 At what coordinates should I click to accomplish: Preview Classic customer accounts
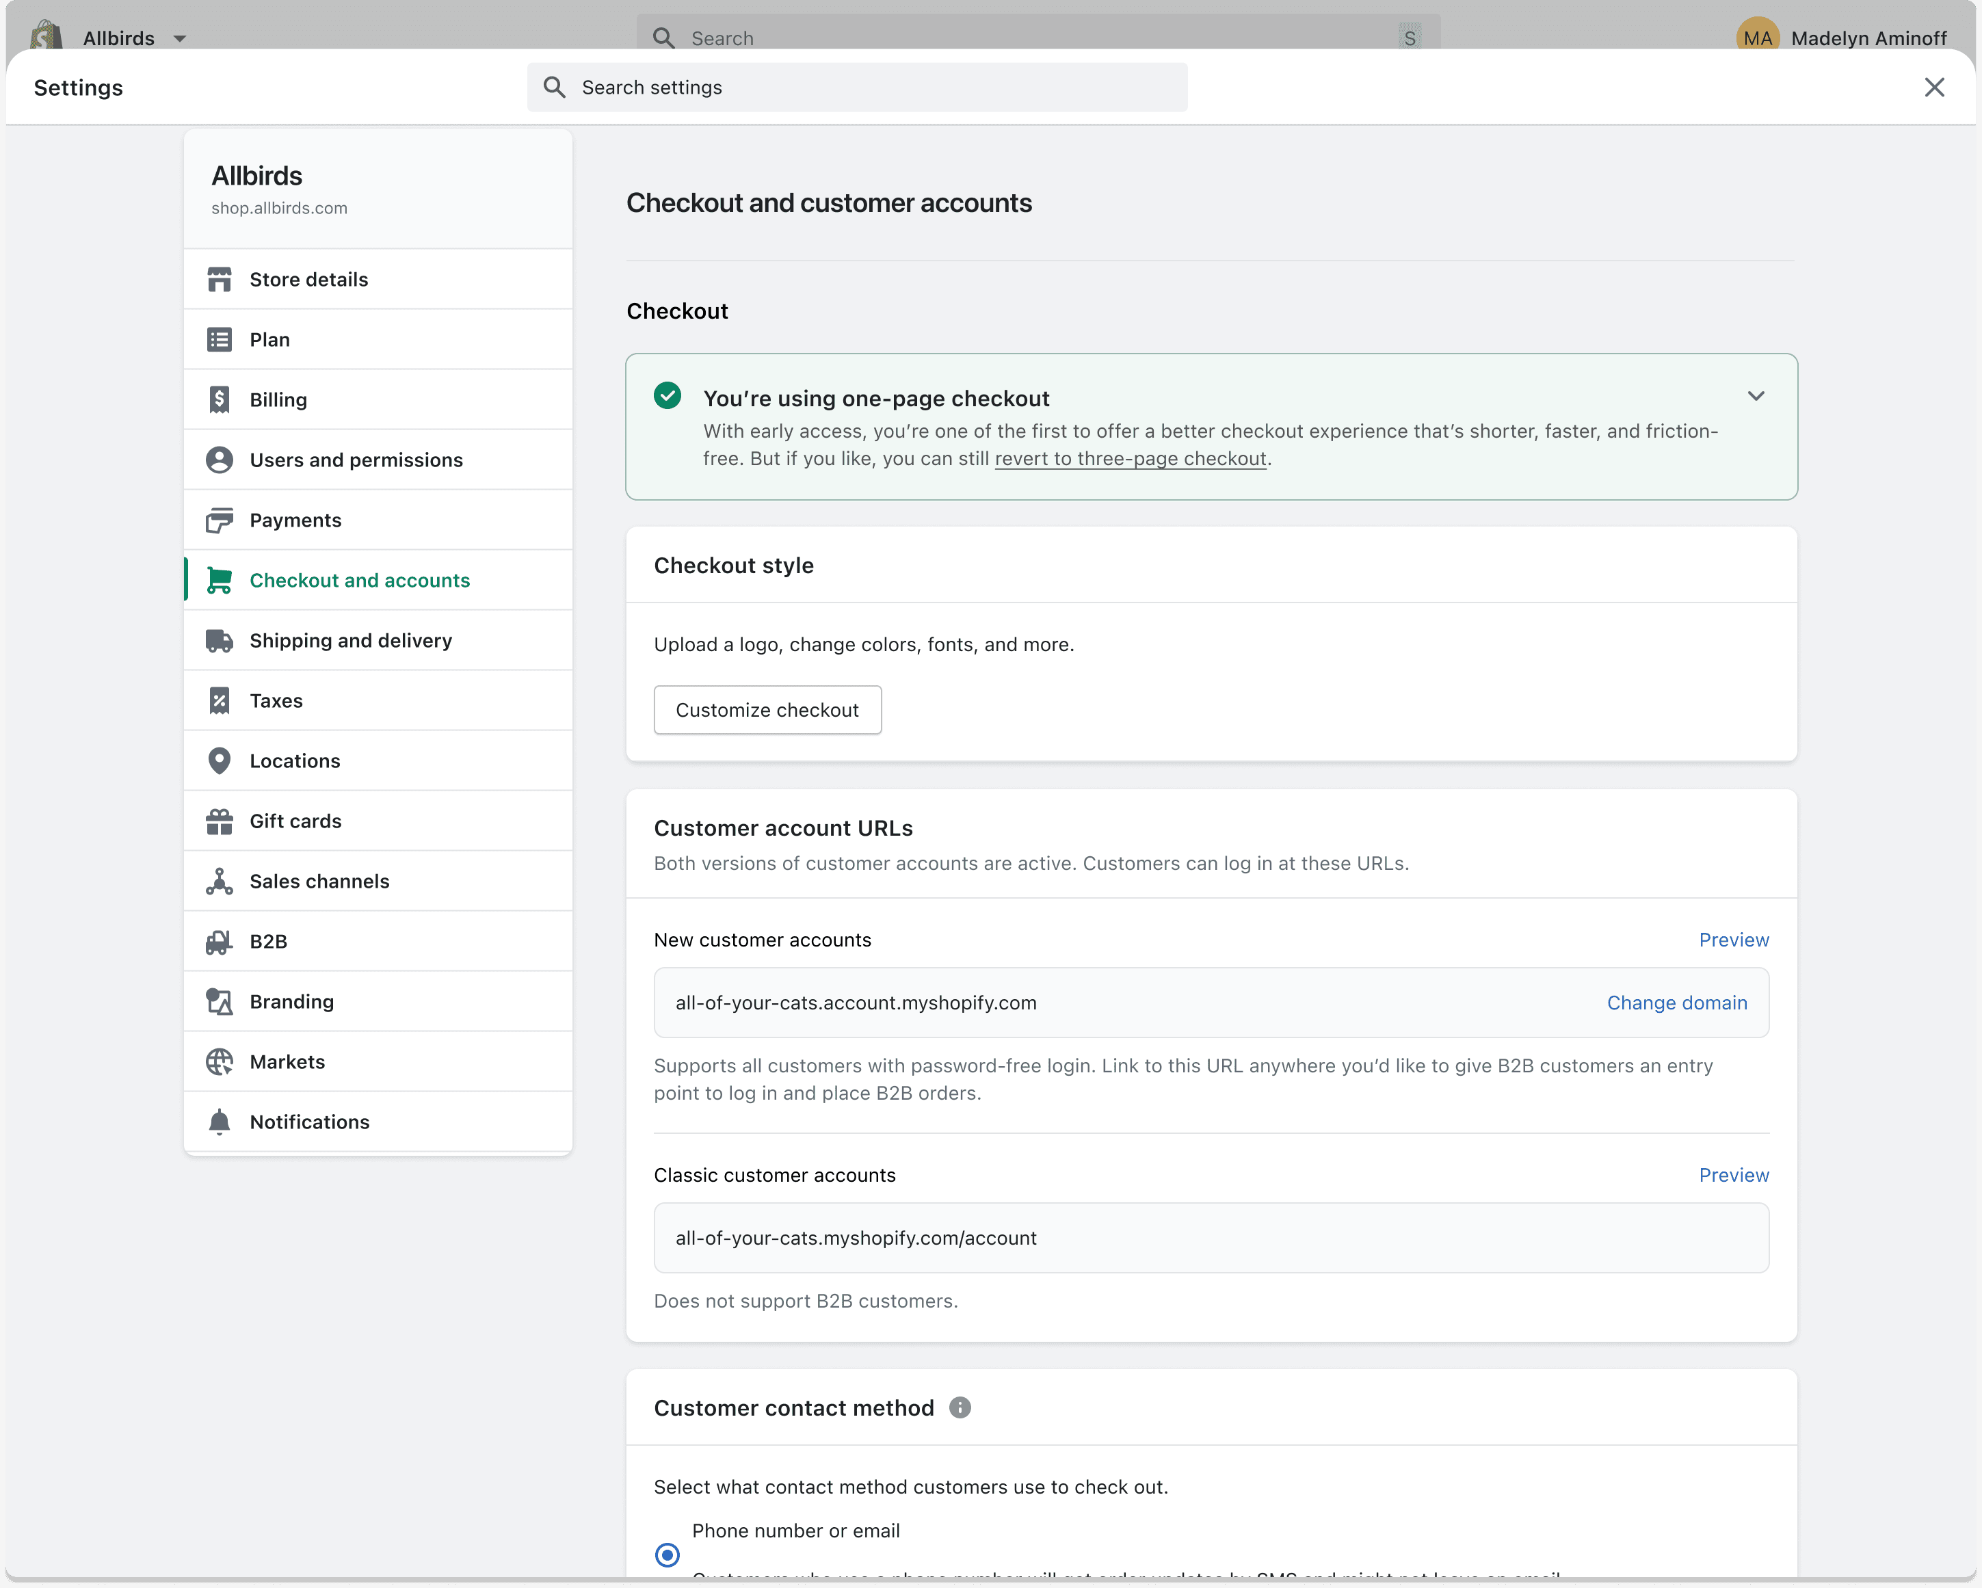[x=1734, y=1175]
